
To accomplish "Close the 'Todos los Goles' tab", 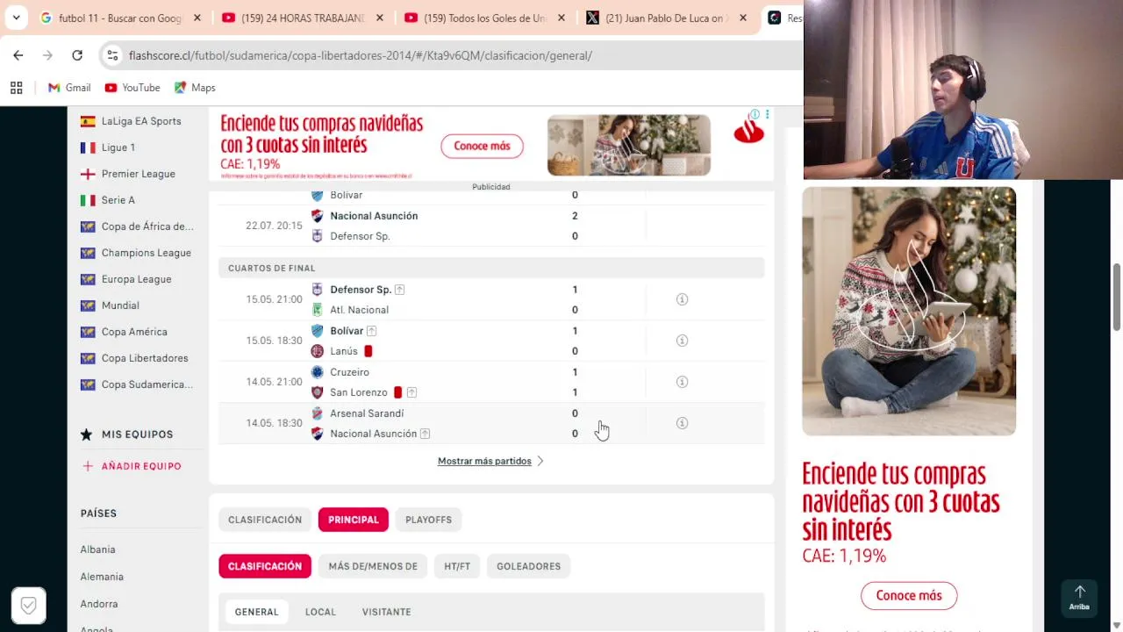I will coord(561,18).
